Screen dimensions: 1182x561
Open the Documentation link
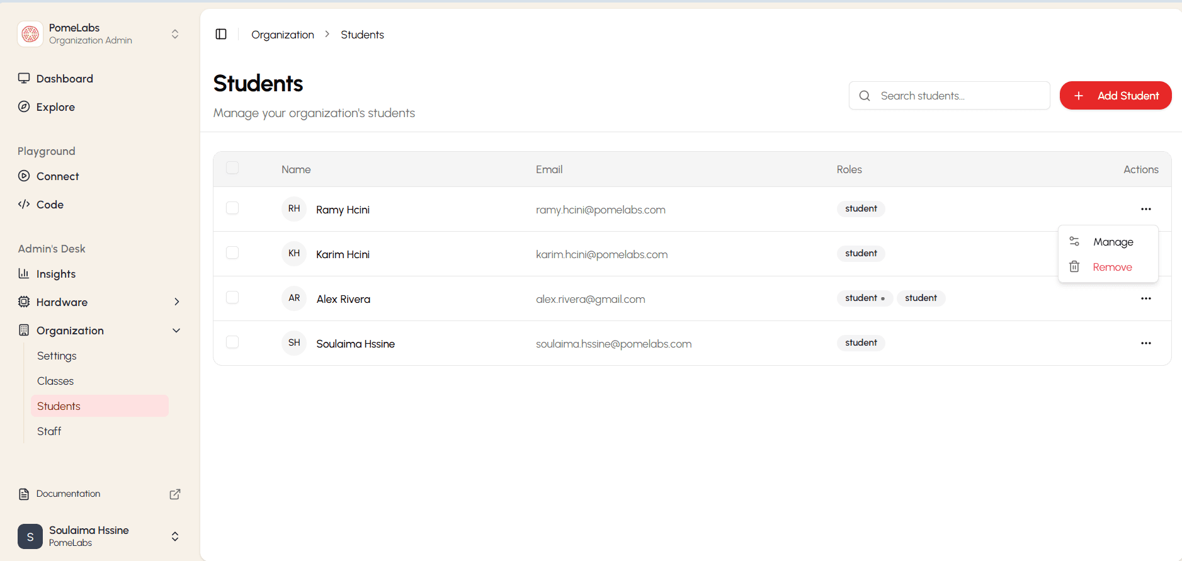[x=68, y=494]
